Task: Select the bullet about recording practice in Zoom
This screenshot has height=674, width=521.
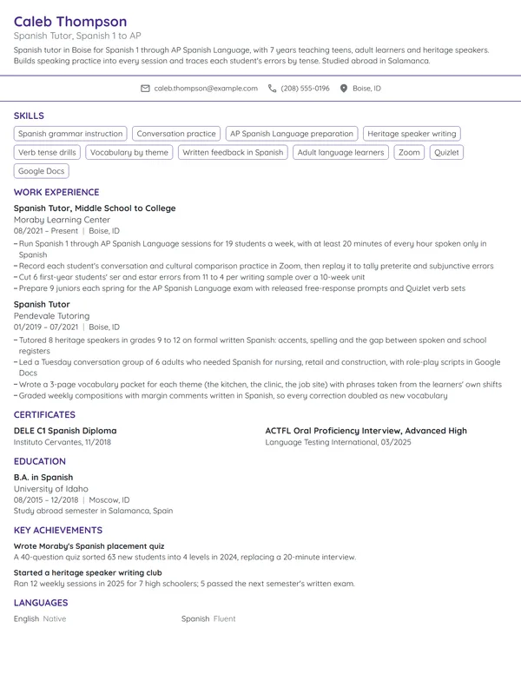Action: (x=254, y=266)
